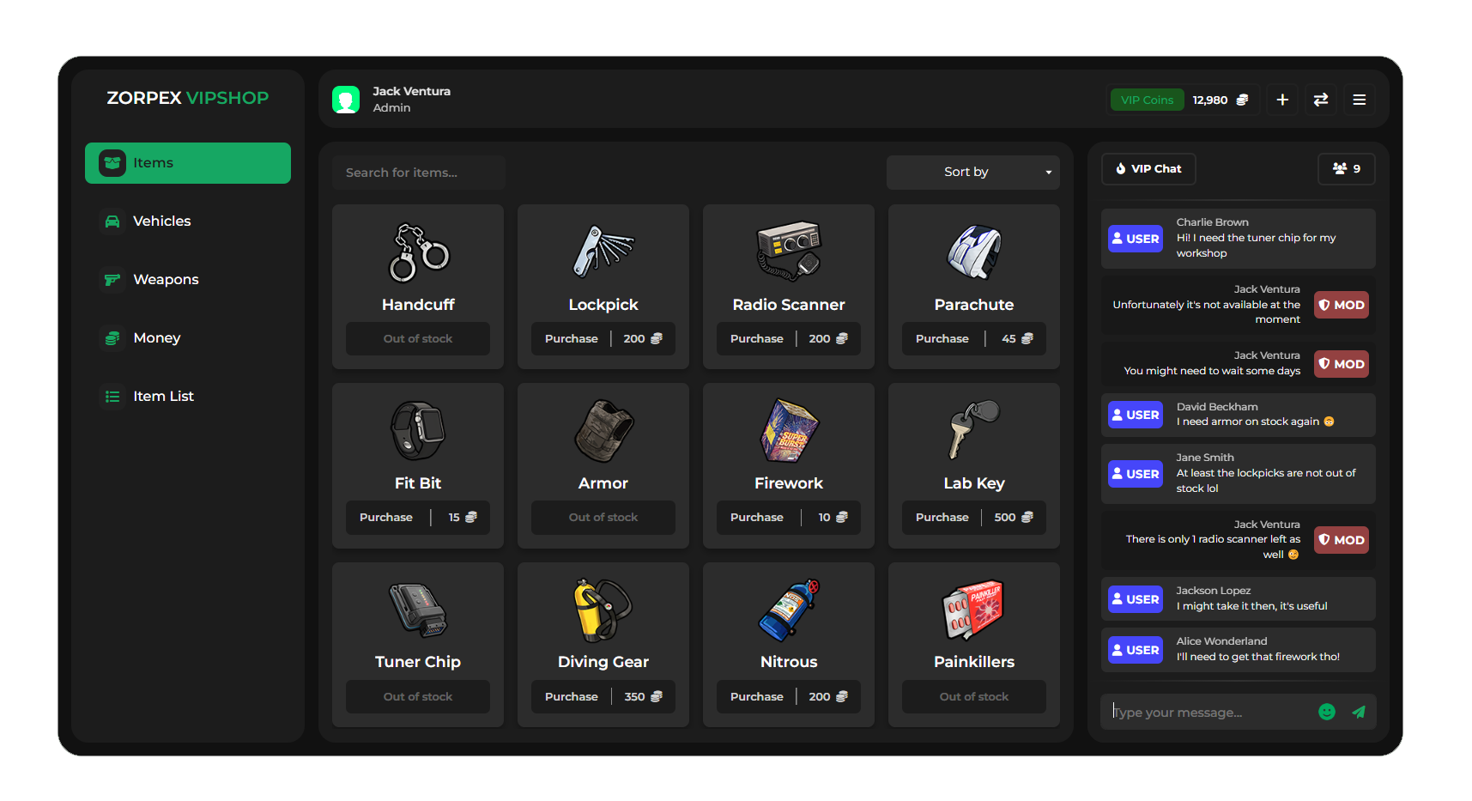
Task: Purchase the Fit Bit for 15
Action: tap(418, 518)
